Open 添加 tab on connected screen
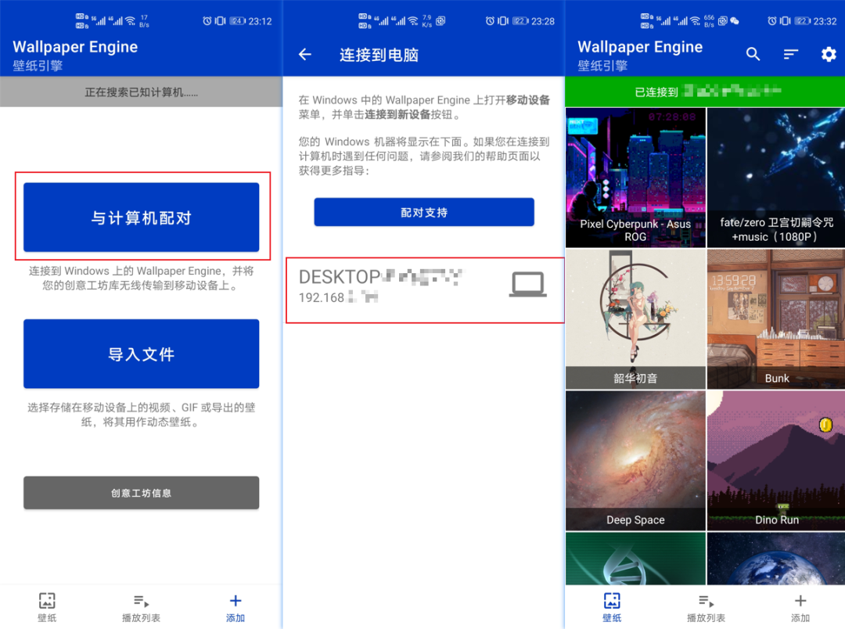Screen dimensions: 845x629 [800, 607]
